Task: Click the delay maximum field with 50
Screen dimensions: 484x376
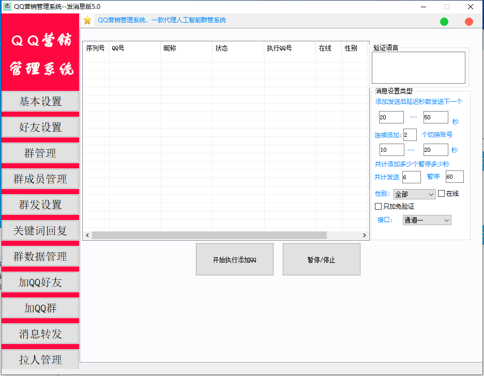Action: [435, 117]
